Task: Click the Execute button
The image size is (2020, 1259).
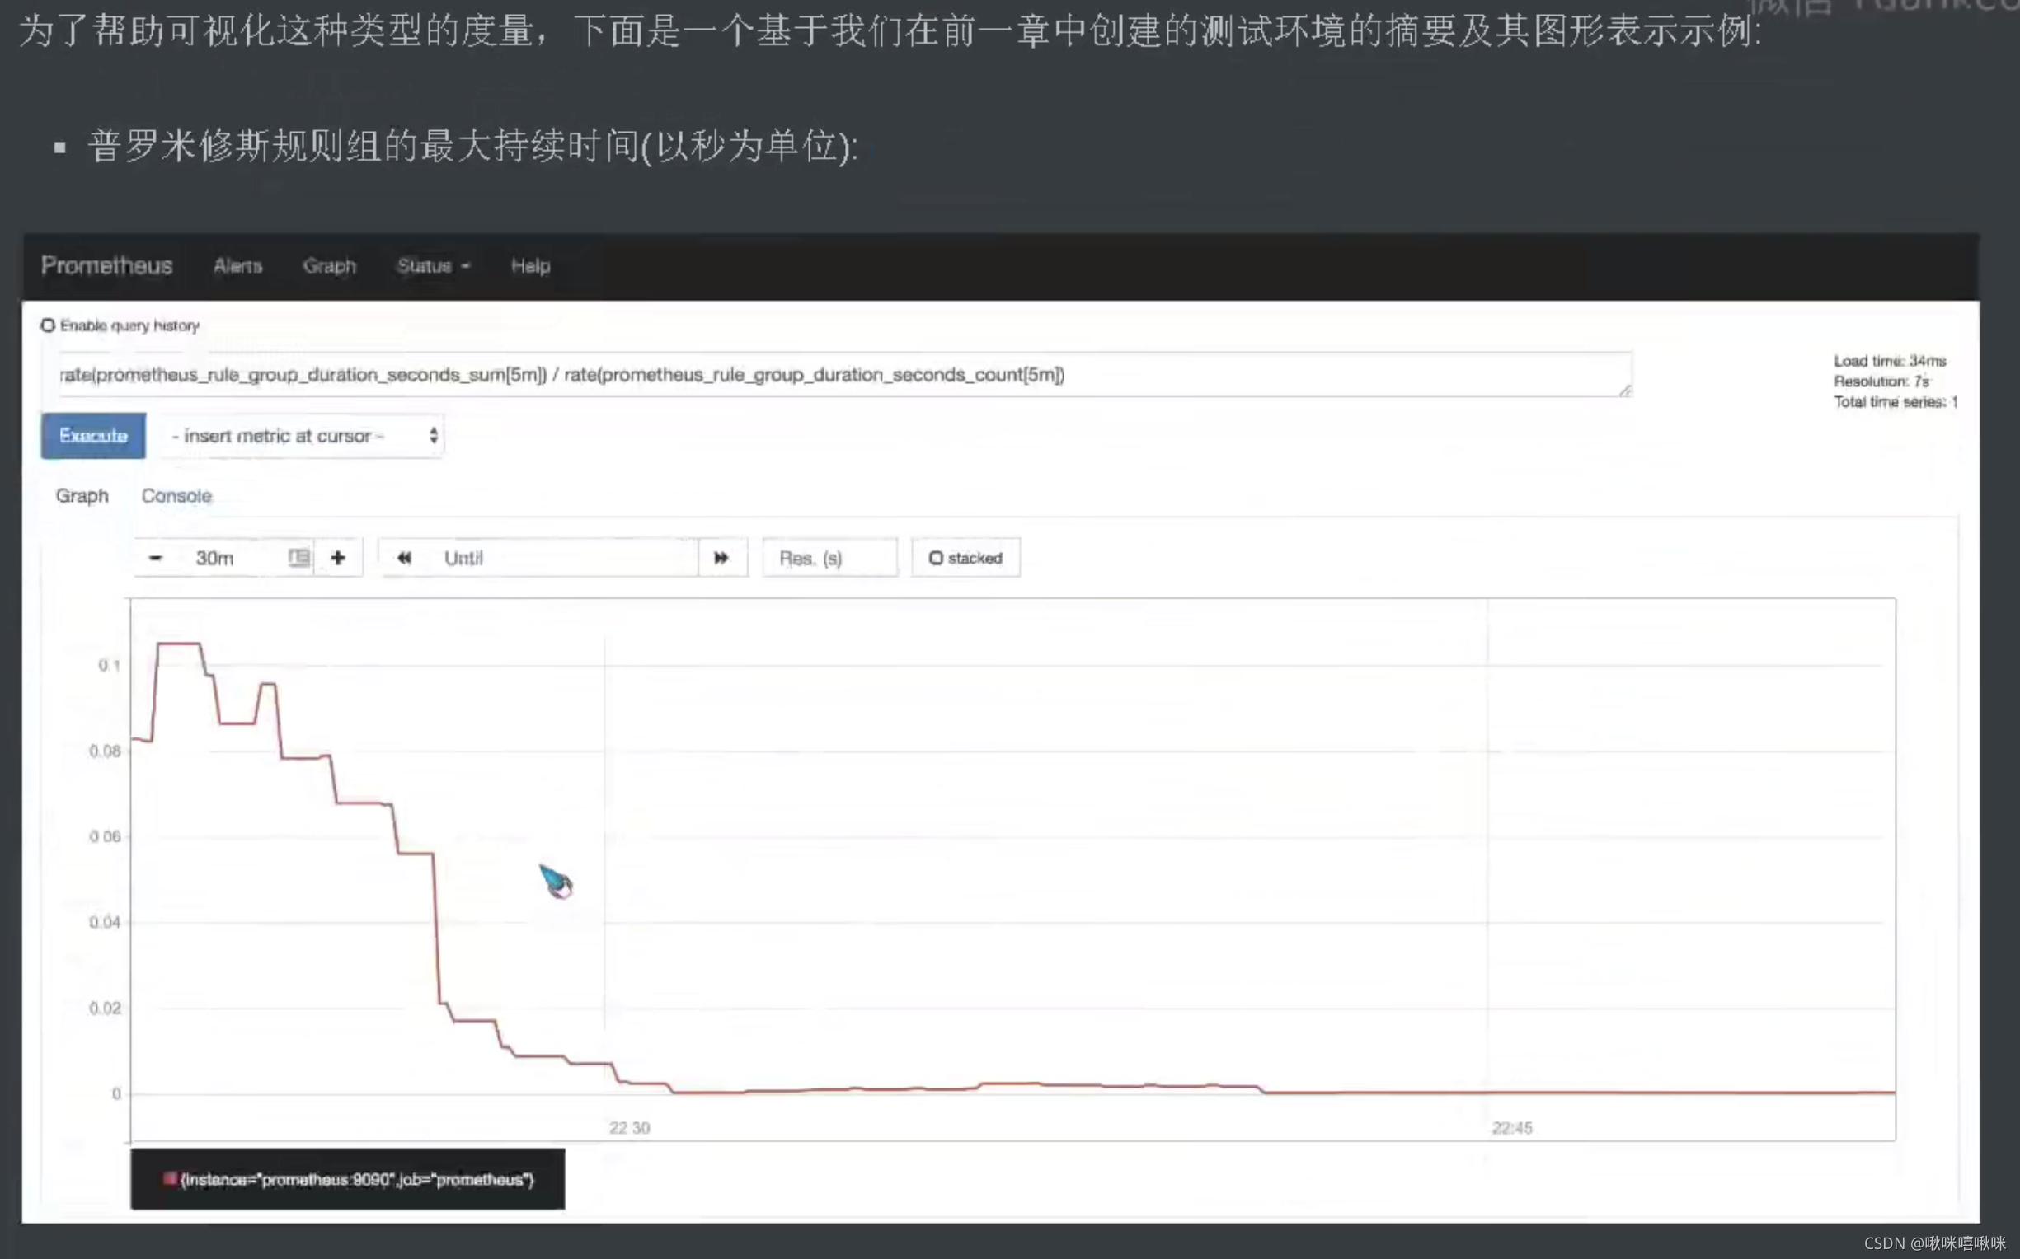Action: click(x=93, y=436)
